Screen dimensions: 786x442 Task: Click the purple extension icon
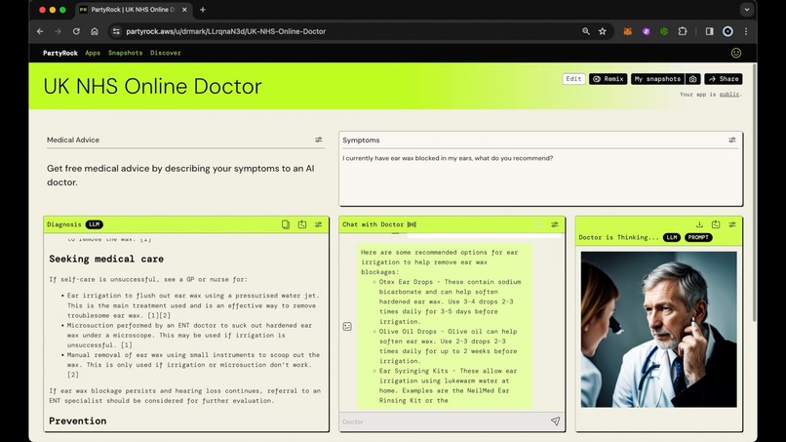pyautogui.click(x=646, y=31)
